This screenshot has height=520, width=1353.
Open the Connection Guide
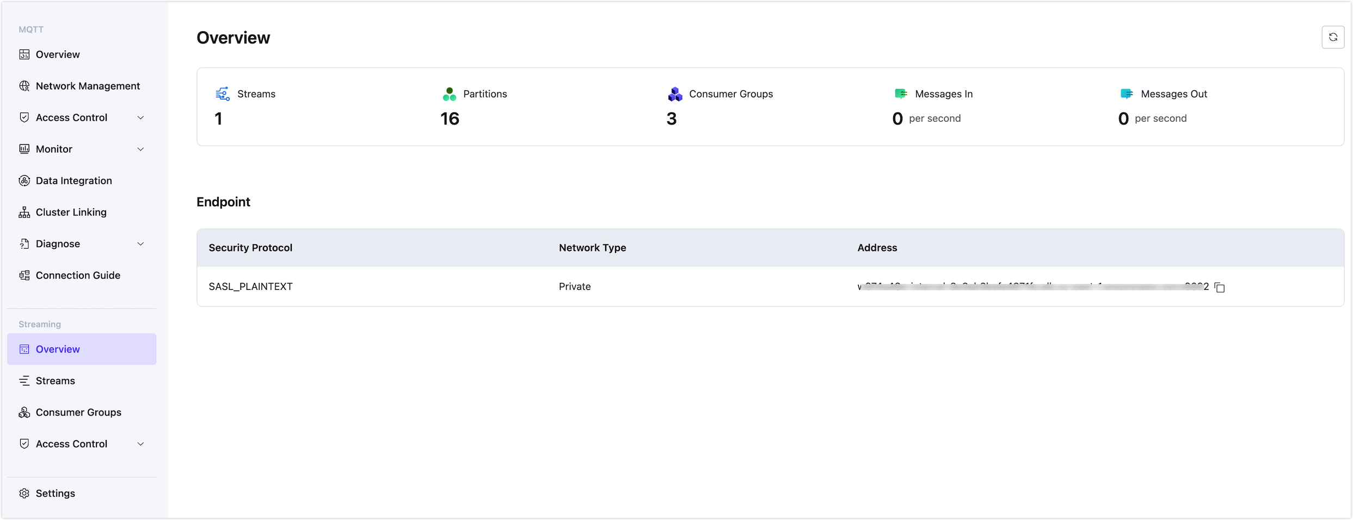82,275
